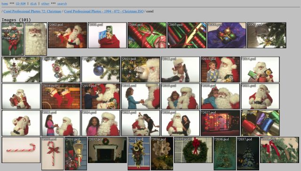The width and height of the screenshot is (301, 171).
Task: Open the CD-ROM navigation link
Action: tap(21, 4)
